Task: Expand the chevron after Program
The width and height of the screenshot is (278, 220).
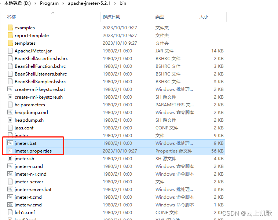Action: pyautogui.click(x=63, y=3)
